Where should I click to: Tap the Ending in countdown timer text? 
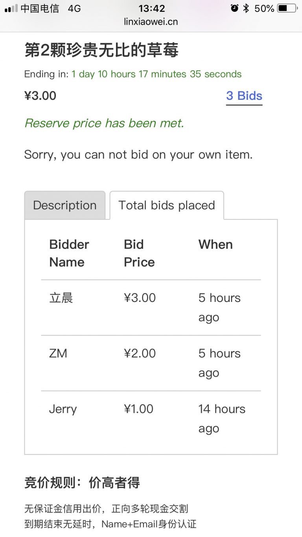[x=133, y=74]
